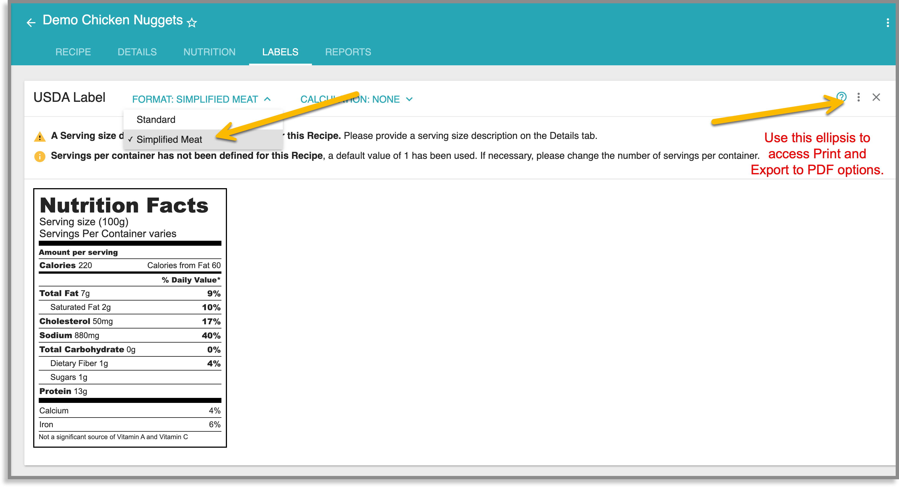Click the Serving size (100g) text
Screen dimensions: 899x487
click(84, 222)
